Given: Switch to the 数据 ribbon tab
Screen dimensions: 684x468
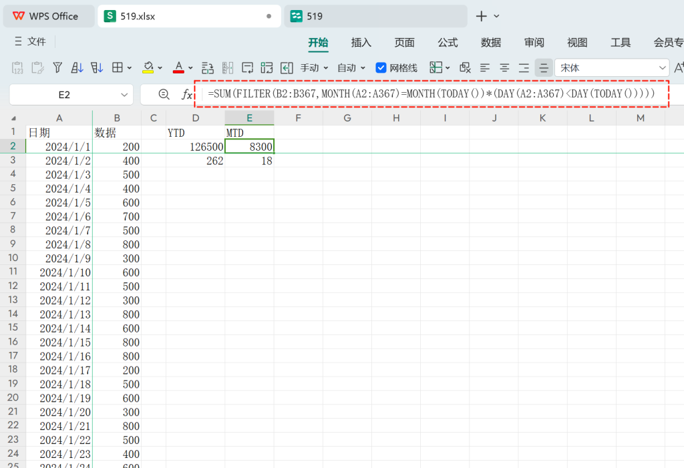Looking at the screenshot, I should coord(491,42).
